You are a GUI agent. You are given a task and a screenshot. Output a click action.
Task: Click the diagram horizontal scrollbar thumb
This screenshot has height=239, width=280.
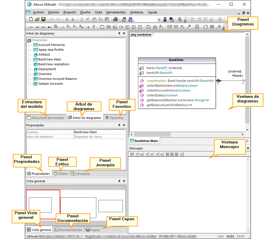(x=153, y=134)
